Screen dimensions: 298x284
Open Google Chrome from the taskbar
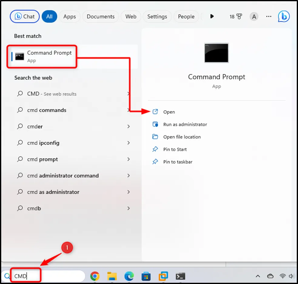(x=95, y=276)
